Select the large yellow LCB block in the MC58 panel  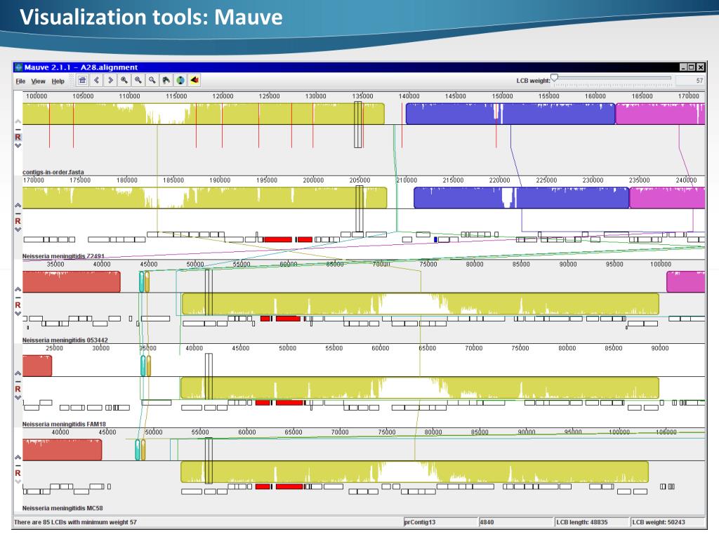[414, 472]
